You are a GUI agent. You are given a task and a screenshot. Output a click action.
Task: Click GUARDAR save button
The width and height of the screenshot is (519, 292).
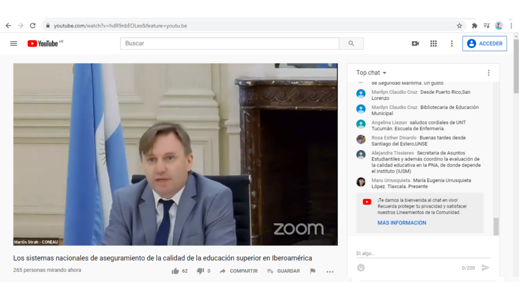(x=283, y=271)
